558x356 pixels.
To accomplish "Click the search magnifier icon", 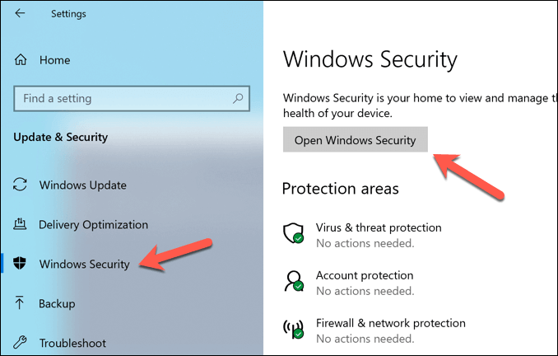I will (x=238, y=99).
